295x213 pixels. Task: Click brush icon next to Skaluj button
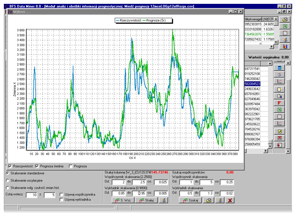pos(164,200)
